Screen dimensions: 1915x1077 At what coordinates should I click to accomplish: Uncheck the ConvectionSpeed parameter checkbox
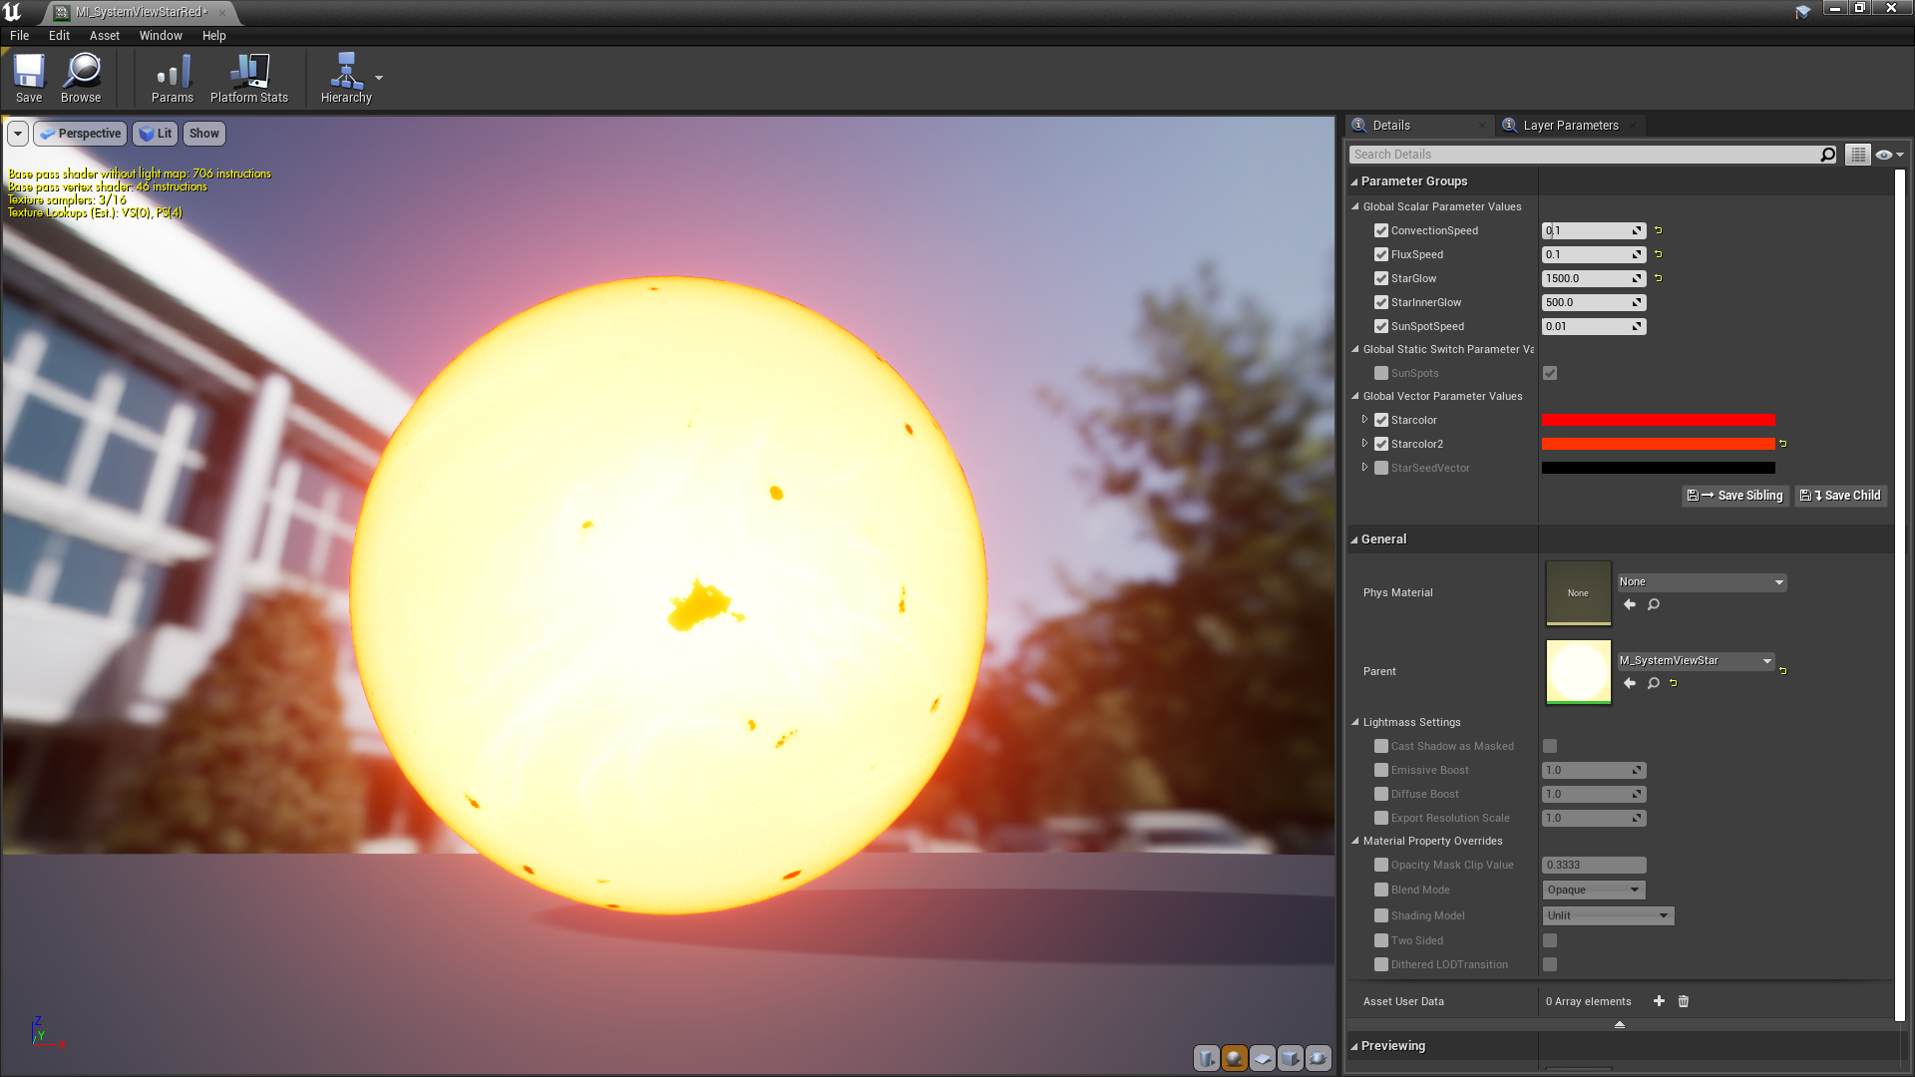[x=1381, y=230]
